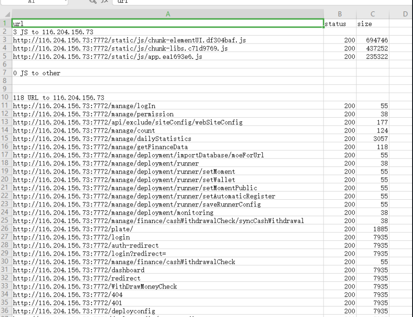Click status 200 in the /plate/ row

click(340, 229)
